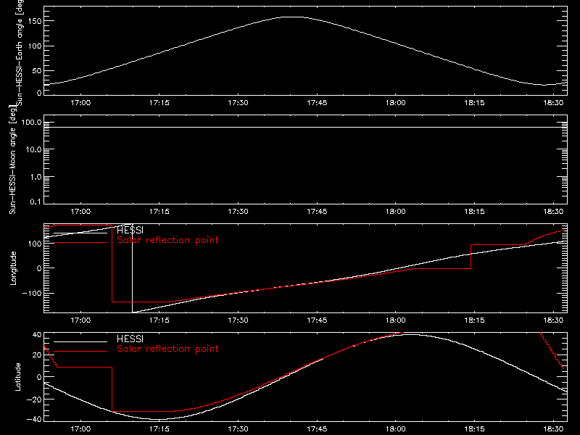
Task: Click Solar reflection point legend in Latitude panel
Action: coord(167,349)
